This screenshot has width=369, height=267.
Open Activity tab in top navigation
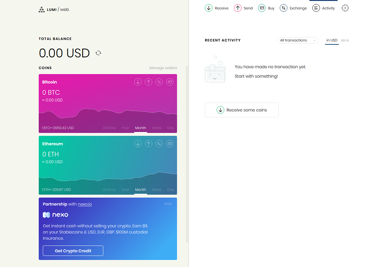pyautogui.click(x=324, y=8)
